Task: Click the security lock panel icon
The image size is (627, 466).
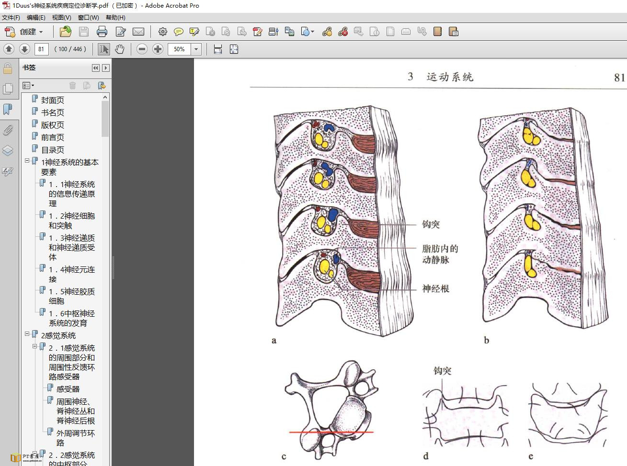Action: 8,68
